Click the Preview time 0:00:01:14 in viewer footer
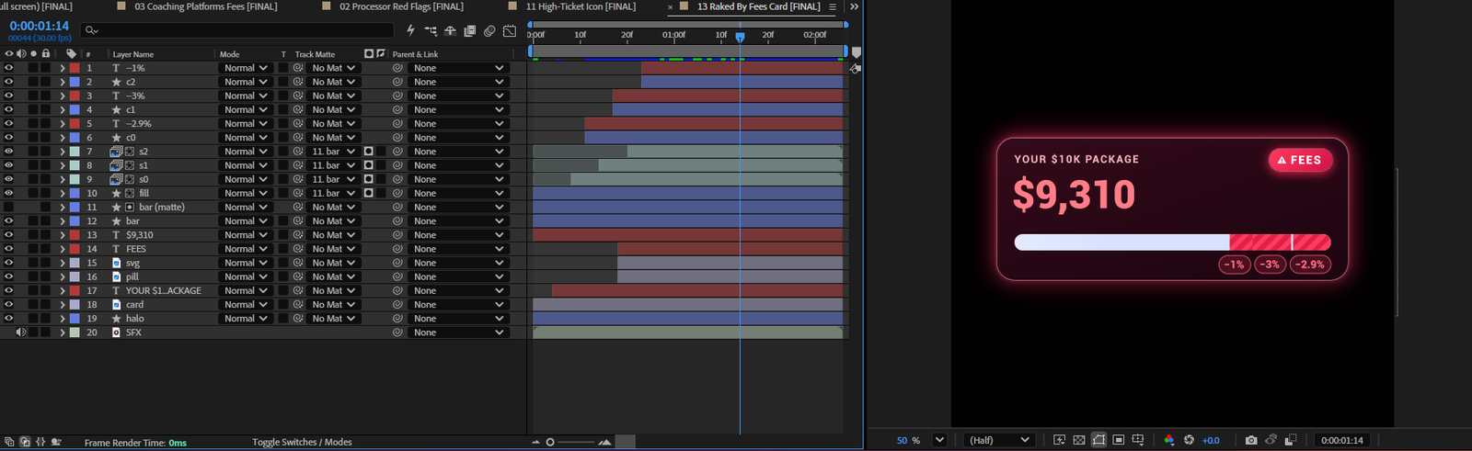 point(1342,440)
